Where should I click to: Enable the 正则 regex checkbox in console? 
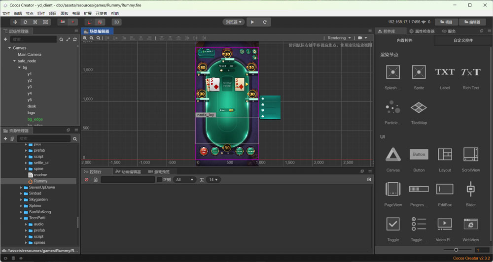(159, 180)
